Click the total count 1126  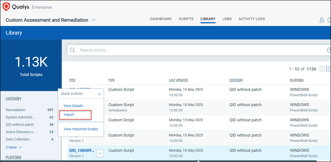coord(311,69)
